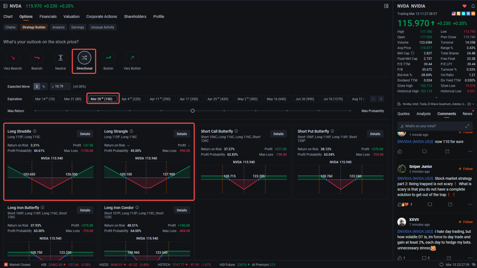Open the price alert bell icon

473,6
